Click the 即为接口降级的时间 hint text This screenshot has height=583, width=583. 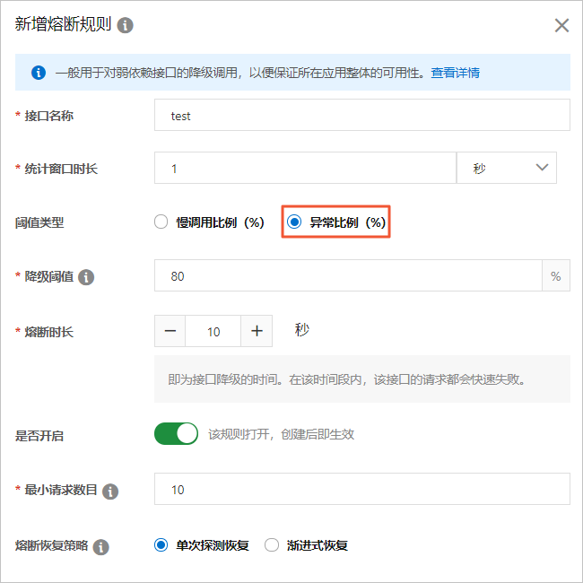pyautogui.click(x=346, y=379)
